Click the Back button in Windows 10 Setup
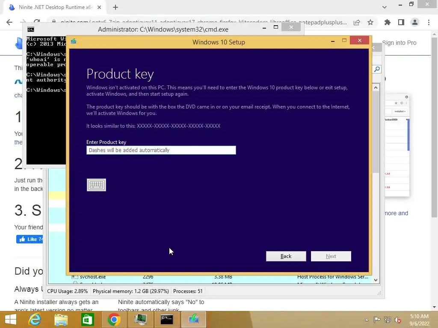Viewport: 438px width, 328px height. pos(286,256)
